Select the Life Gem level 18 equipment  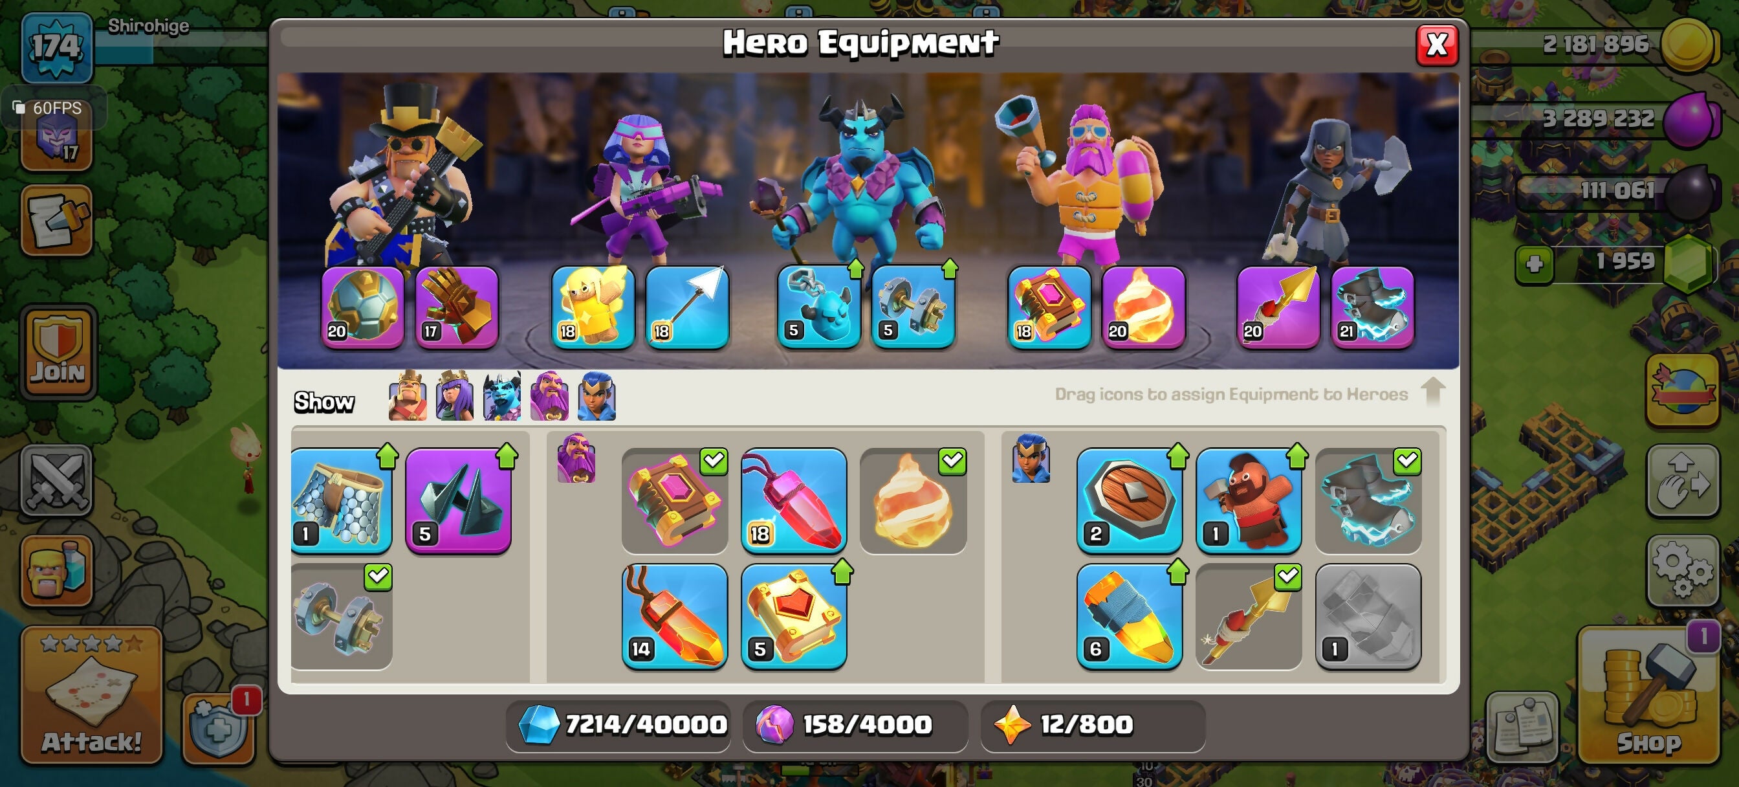point(794,500)
